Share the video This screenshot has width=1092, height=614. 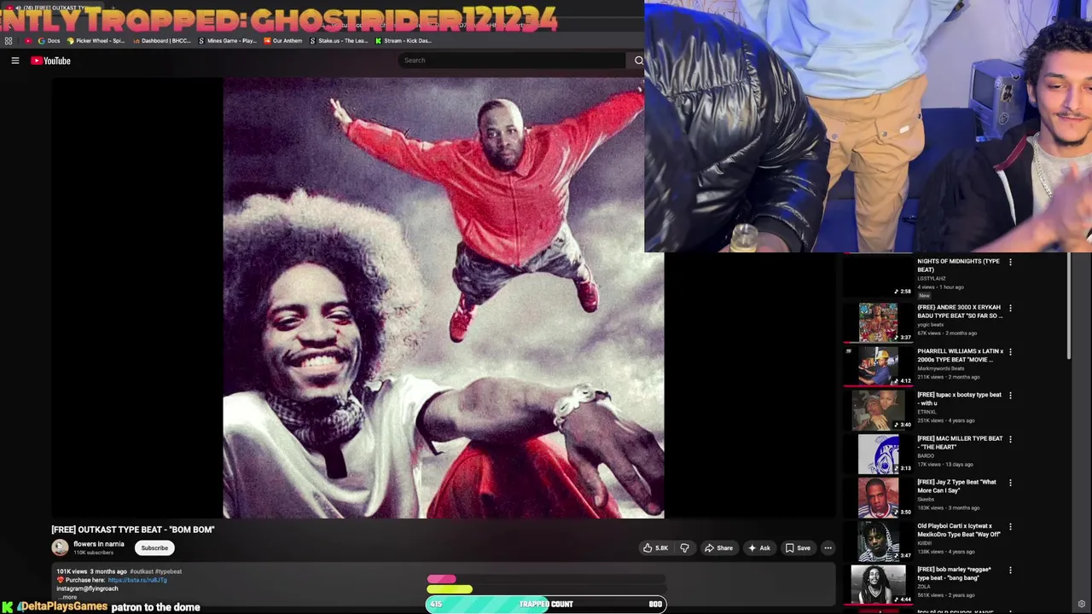coord(718,548)
